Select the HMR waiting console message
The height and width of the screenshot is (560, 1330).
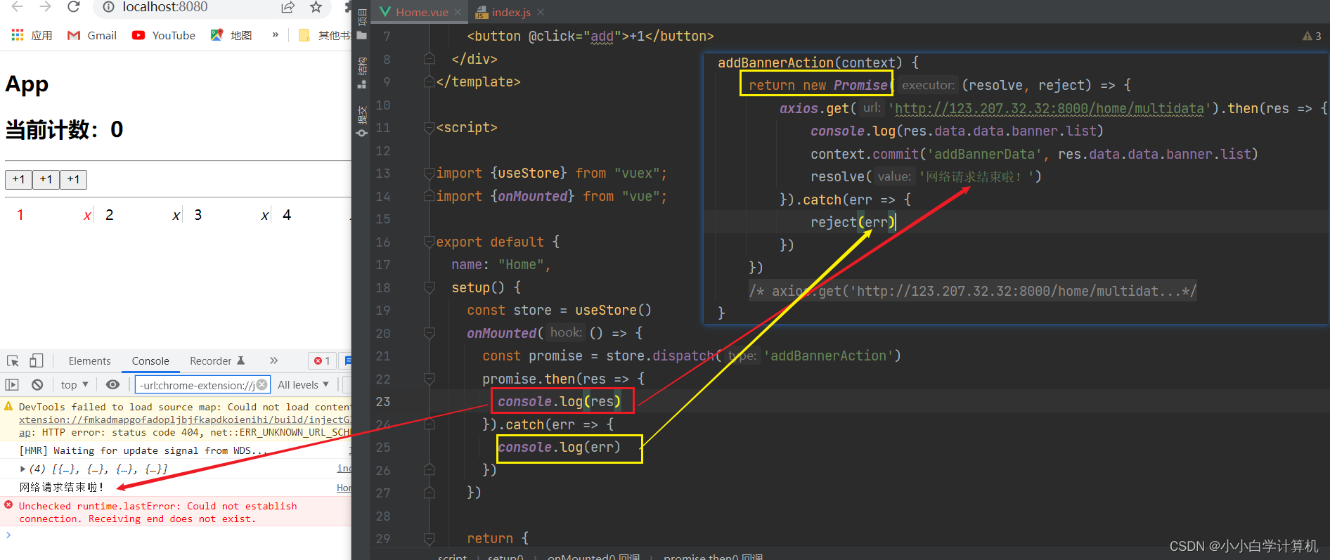[143, 450]
